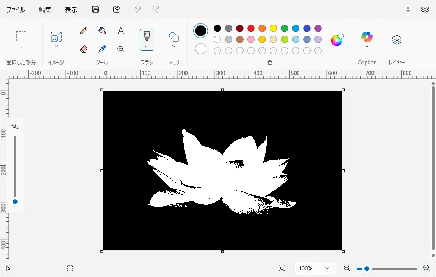The height and width of the screenshot is (277, 436).
Task: Expand the brush type dropdown
Action: [147, 47]
